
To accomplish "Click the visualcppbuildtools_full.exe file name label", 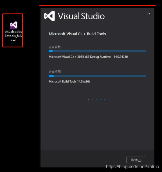I will click(x=13, y=36).
